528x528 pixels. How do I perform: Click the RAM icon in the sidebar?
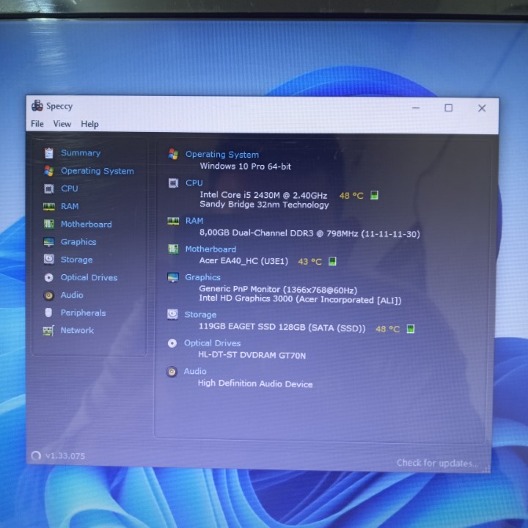click(48, 207)
